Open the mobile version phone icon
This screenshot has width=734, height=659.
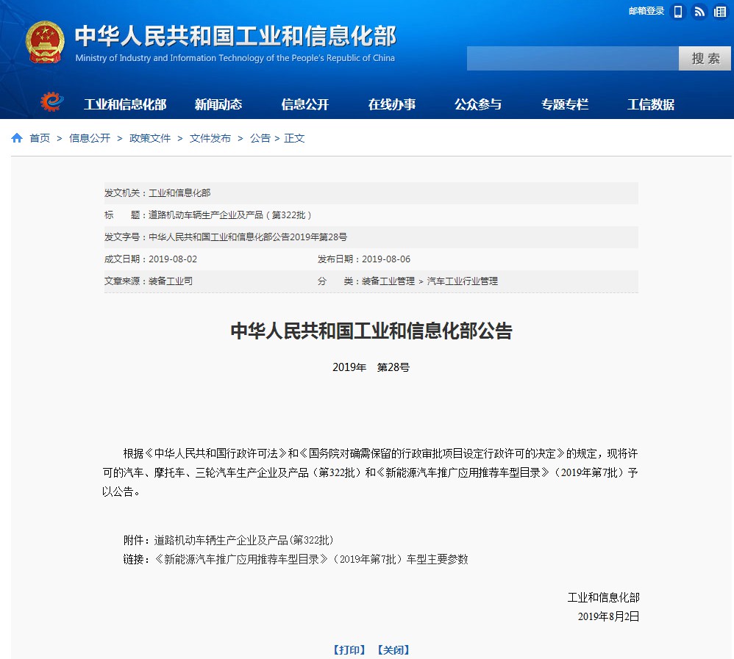[x=678, y=11]
